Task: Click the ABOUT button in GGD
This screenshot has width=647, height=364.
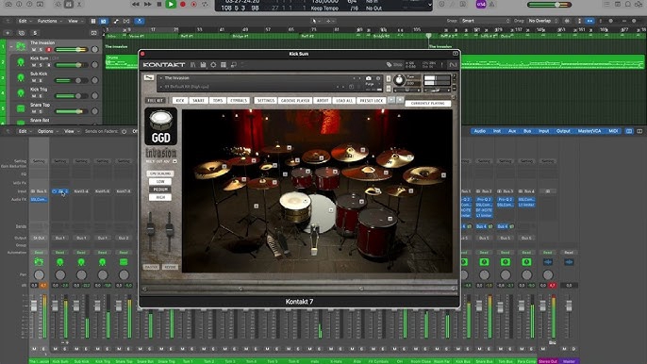Action: click(x=323, y=100)
